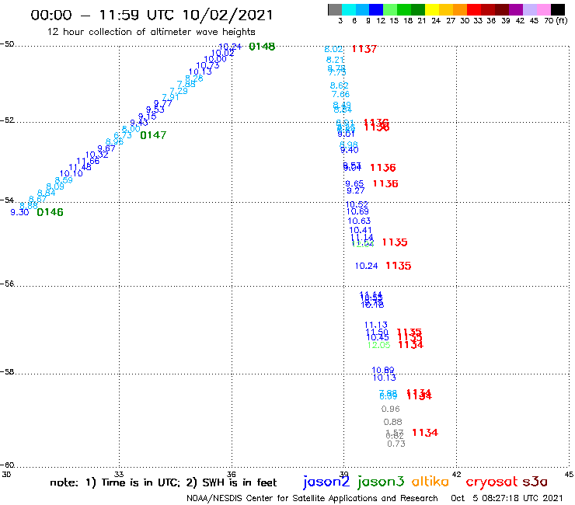Viewport: 575px width, 505px height.
Task: Click the '9.40' wave height value
Action: pos(349,150)
